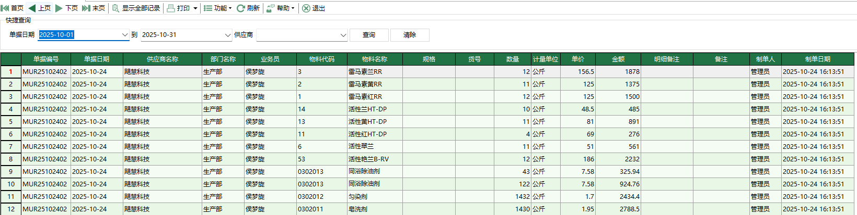
Task: Sort by 金额 column header
Action: click(x=618, y=59)
